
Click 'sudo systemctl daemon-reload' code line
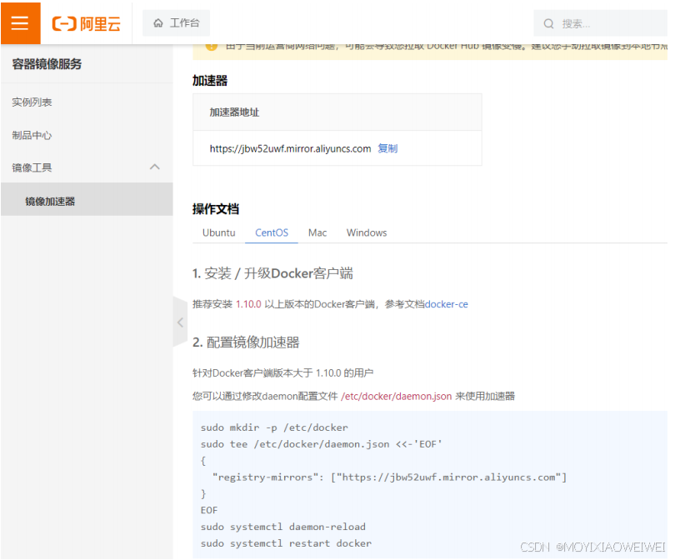pyautogui.click(x=282, y=527)
